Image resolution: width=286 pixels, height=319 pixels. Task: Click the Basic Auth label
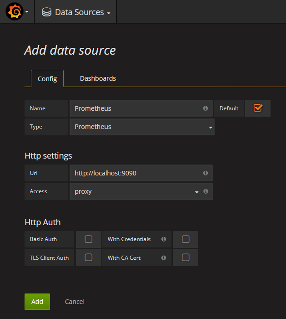click(49, 239)
